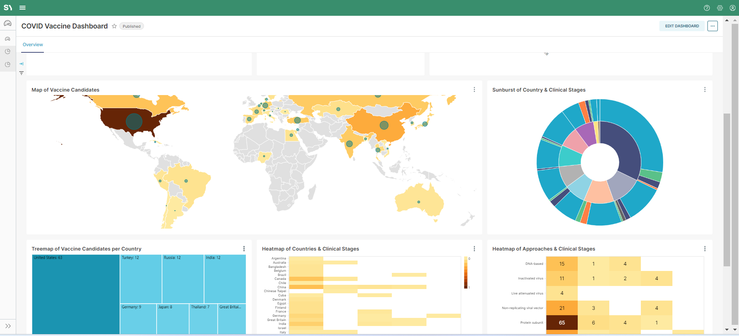Expand the left sidebar with double chevron

(8, 326)
